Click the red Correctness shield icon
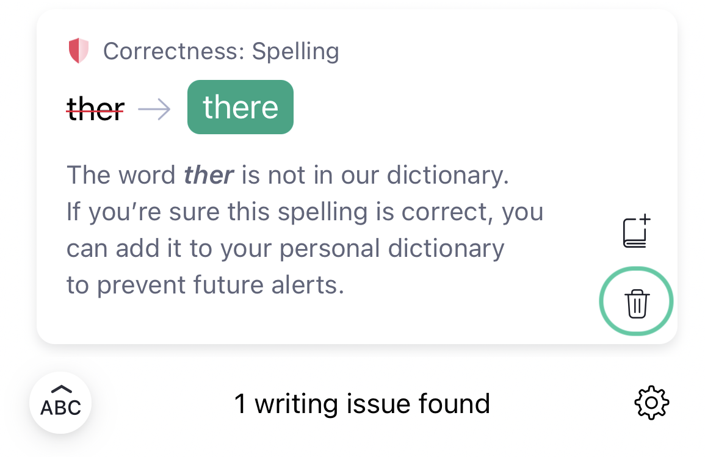Viewport: 705px width, 457px height. [79, 51]
